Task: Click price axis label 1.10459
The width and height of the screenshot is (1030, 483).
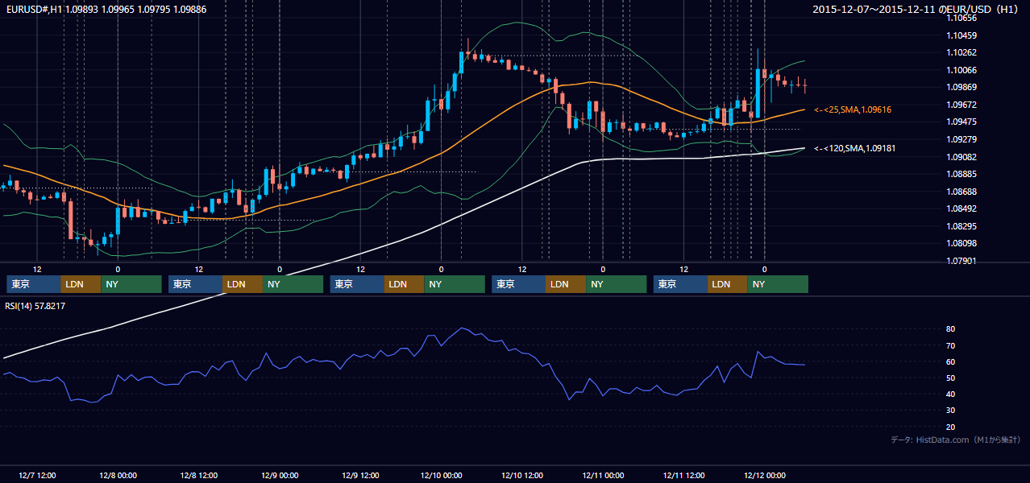Action: click(x=961, y=35)
